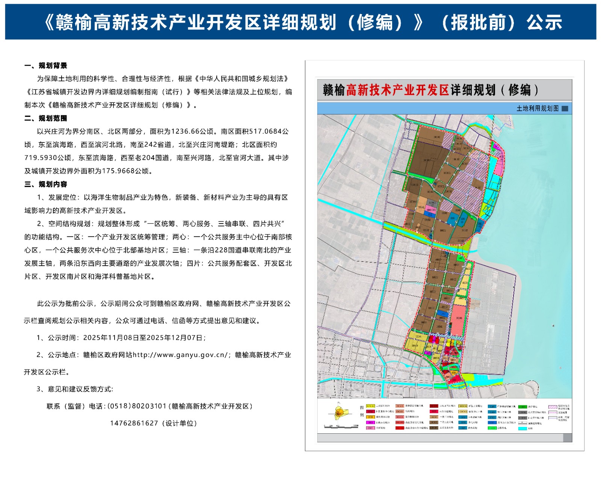This screenshot has width=601, height=478.
Task: Click the blue title banner at the top
Action: [300, 22]
